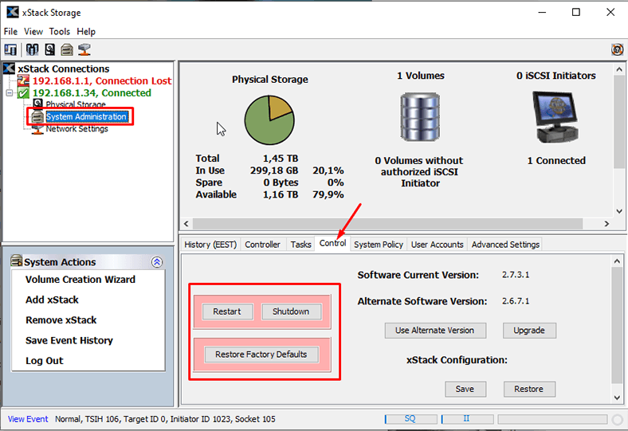The height and width of the screenshot is (431, 628).
Task: Click Remove xStack action
Action: [x=61, y=320]
